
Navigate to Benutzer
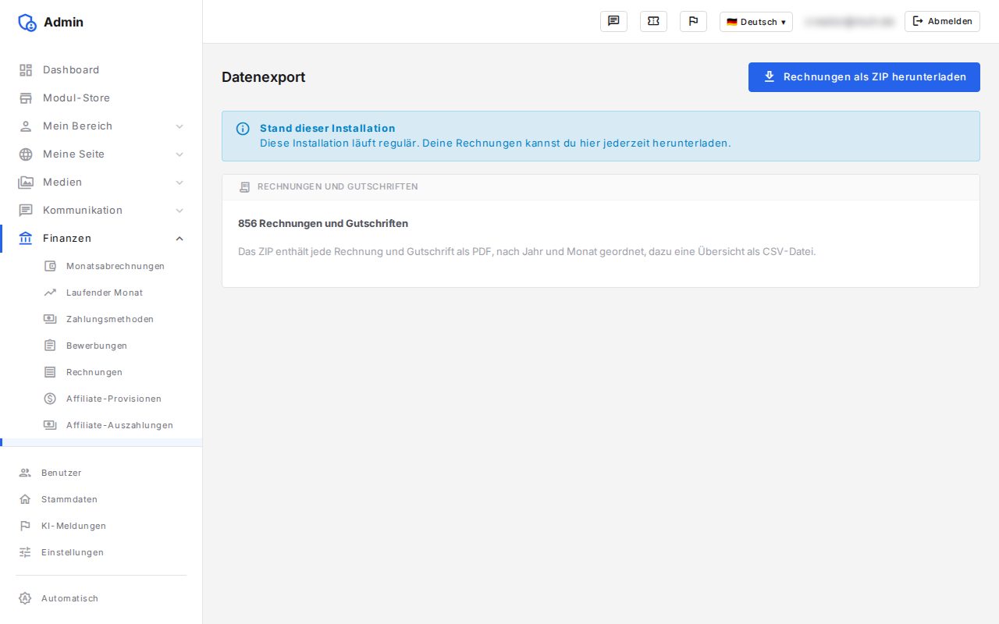101,473
